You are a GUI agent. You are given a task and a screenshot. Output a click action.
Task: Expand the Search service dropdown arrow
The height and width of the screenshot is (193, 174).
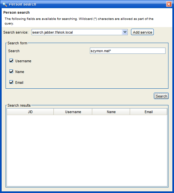point(125,32)
